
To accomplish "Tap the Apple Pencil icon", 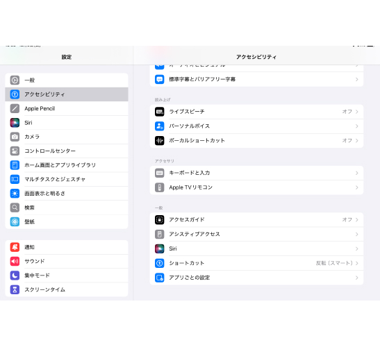I will [x=15, y=108].
